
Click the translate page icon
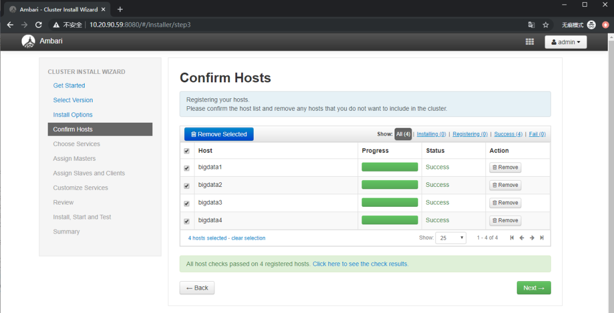coord(532,24)
